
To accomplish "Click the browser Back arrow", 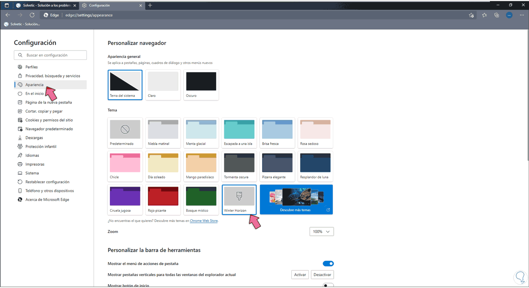I will coord(8,15).
